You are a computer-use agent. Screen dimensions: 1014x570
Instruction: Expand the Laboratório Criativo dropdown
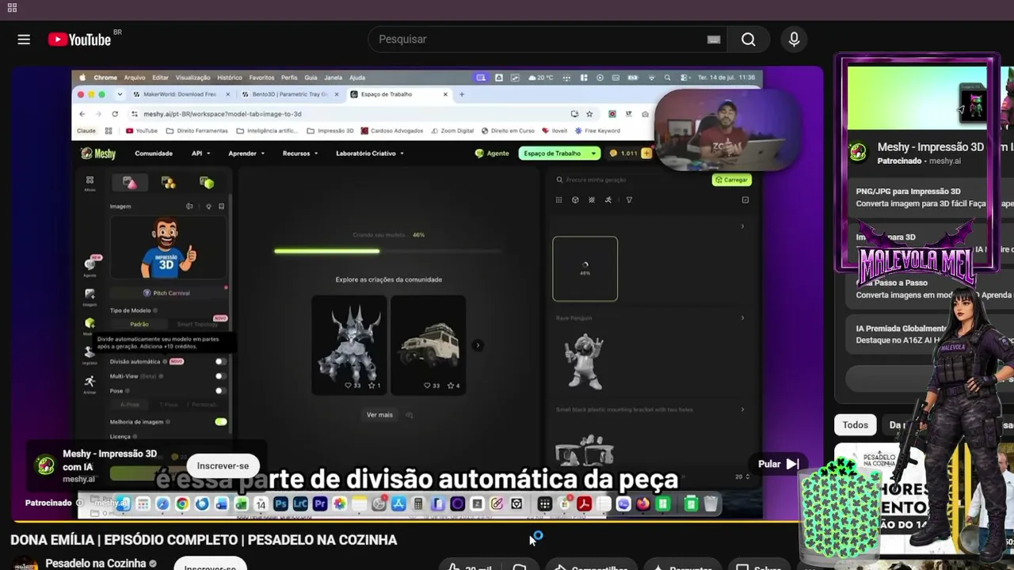pyautogui.click(x=370, y=154)
